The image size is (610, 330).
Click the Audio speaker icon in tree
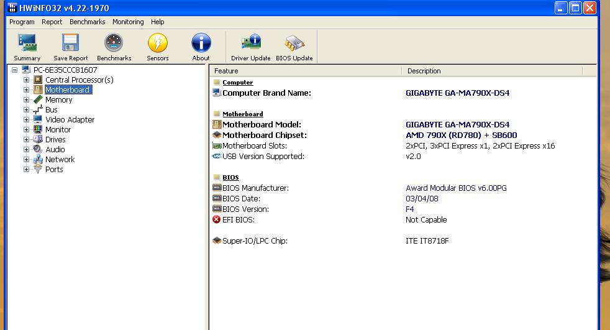[x=38, y=149]
